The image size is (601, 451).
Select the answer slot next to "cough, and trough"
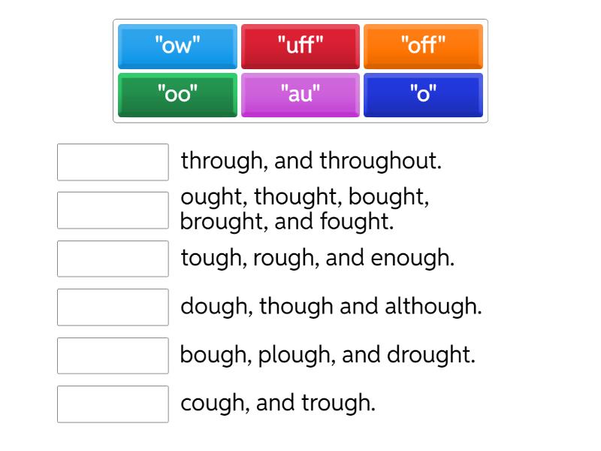113,404
